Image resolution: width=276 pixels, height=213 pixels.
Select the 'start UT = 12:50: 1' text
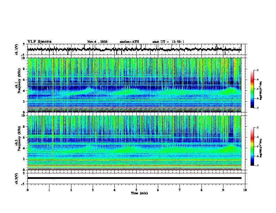click(168, 42)
